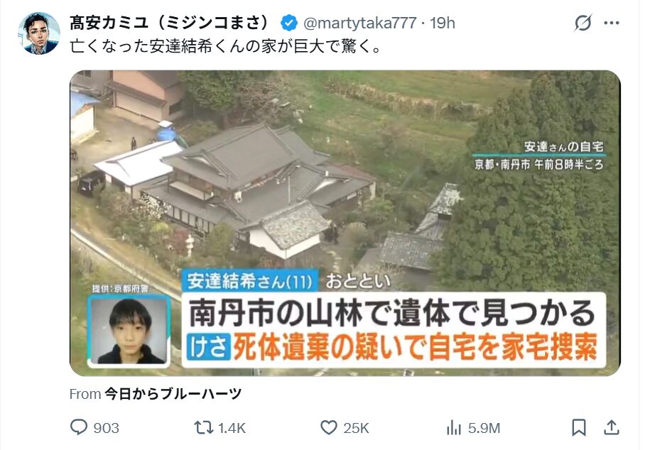The width and height of the screenshot is (667, 450).
Task: Click the 5.9M views count
Action: click(484, 428)
